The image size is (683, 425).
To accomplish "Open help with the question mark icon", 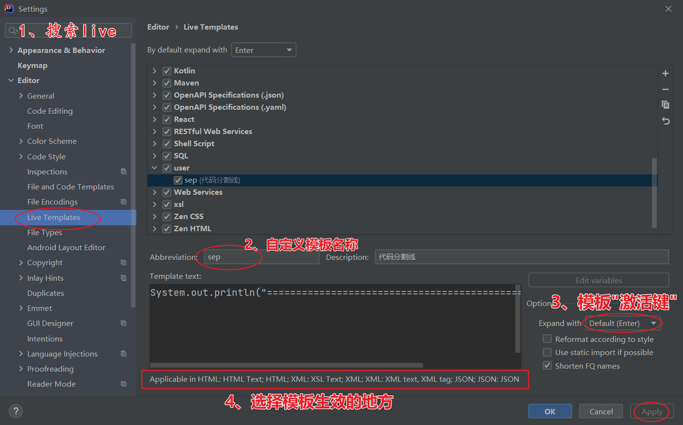I will click(16, 411).
